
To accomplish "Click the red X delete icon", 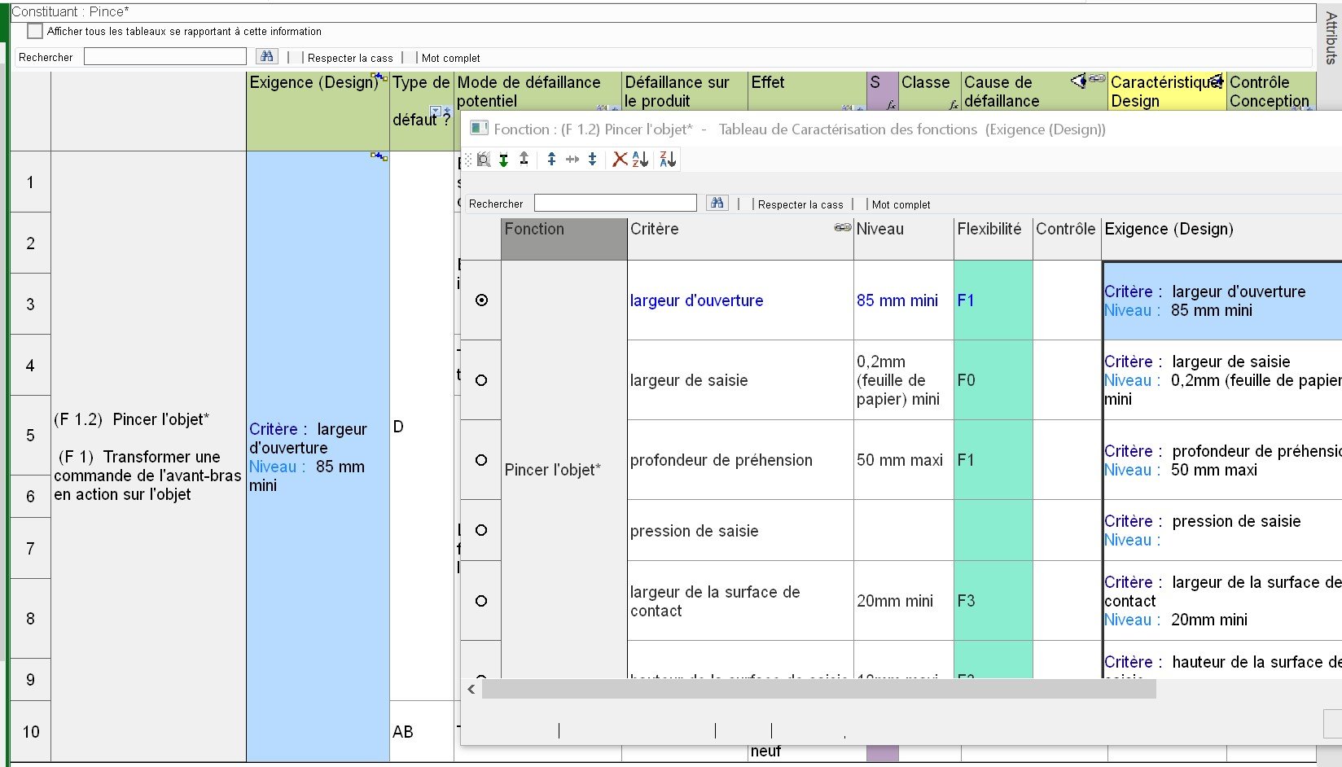I will [621, 160].
